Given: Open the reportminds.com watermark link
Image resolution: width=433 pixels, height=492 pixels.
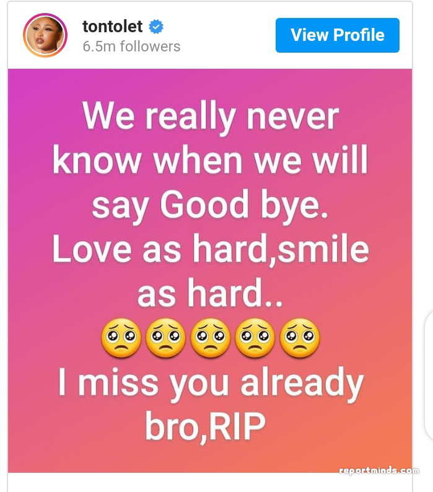Looking at the screenshot, I should pos(379,470).
